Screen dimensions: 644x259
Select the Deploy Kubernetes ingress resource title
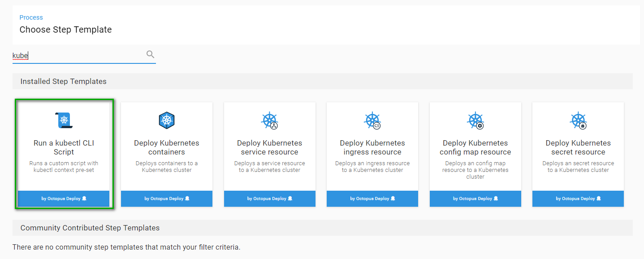pyautogui.click(x=372, y=147)
